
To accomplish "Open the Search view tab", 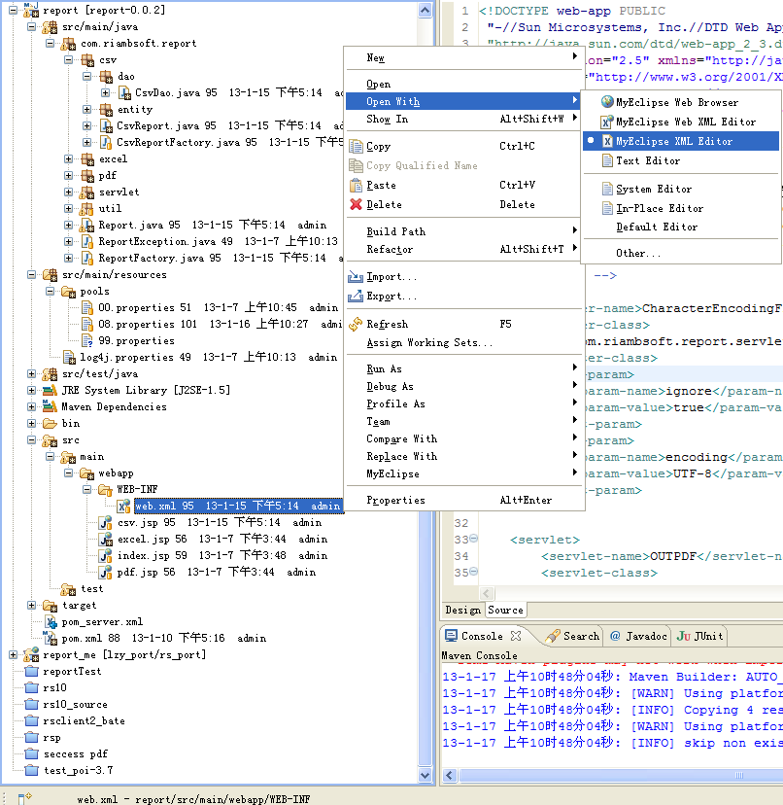I will pyautogui.click(x=572, y=636).
